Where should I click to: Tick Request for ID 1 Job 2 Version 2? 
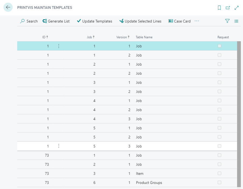219,73
